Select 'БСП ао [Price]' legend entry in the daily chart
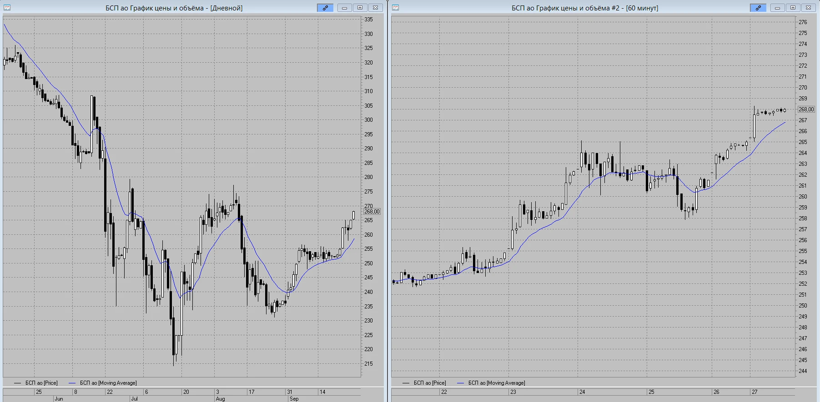The height and width of the screenshot is (402, 820). pyautogui.click(x=36, y=383)
